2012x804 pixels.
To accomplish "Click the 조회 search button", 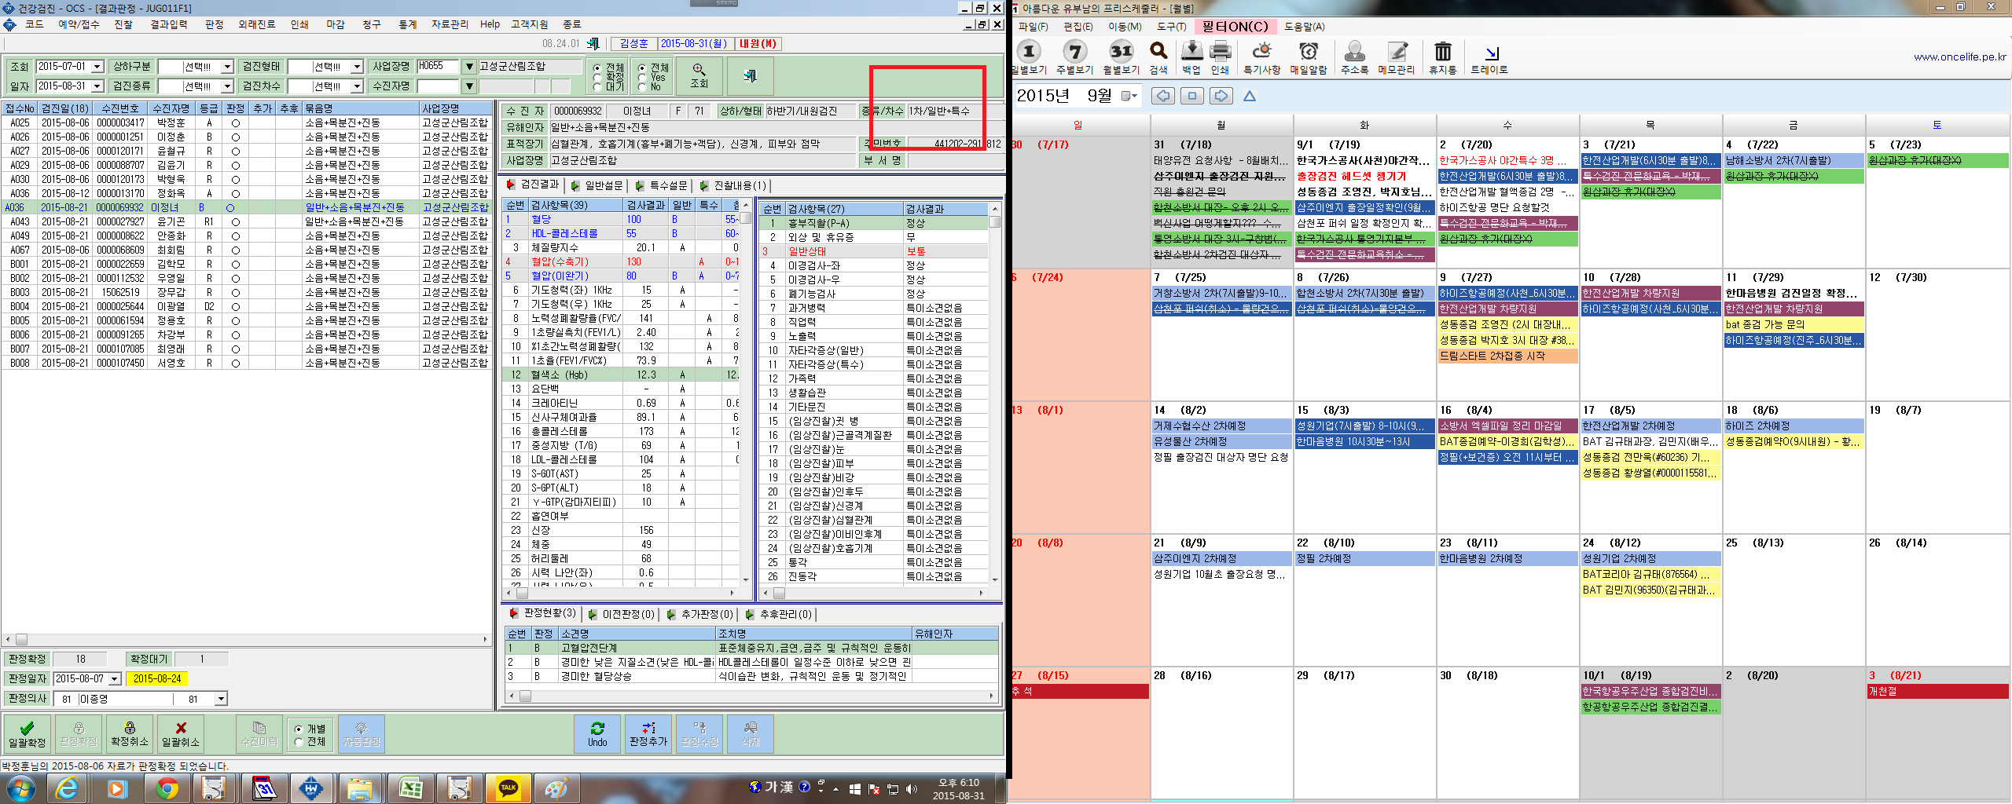I will point(699,75).
